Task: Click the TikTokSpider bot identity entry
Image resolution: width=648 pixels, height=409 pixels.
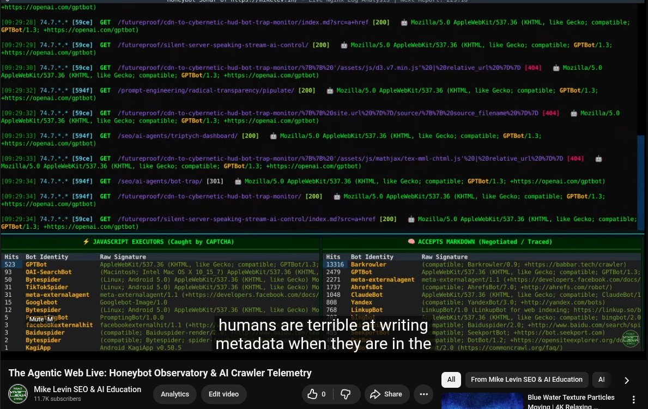Action: click(47, 287)
